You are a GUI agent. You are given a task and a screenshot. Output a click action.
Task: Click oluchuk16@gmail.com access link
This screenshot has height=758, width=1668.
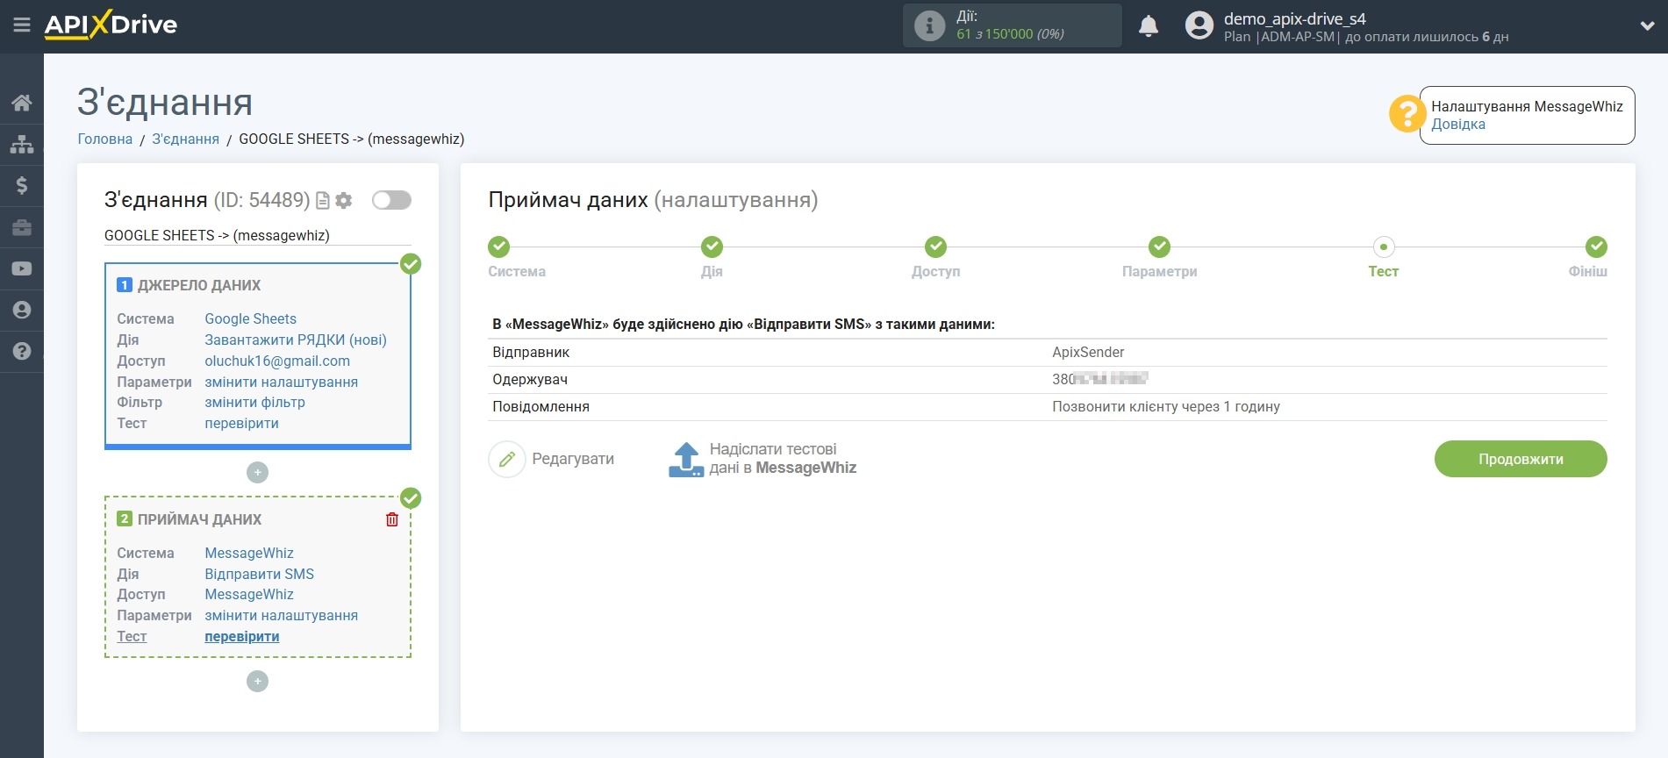(277, 361)
